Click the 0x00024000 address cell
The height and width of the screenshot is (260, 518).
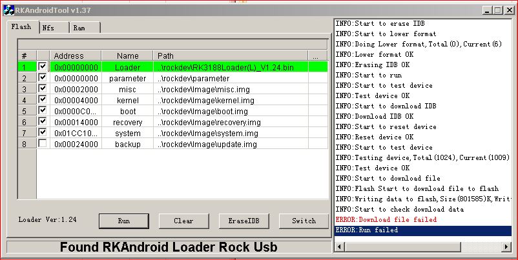[x=76, y=144]
